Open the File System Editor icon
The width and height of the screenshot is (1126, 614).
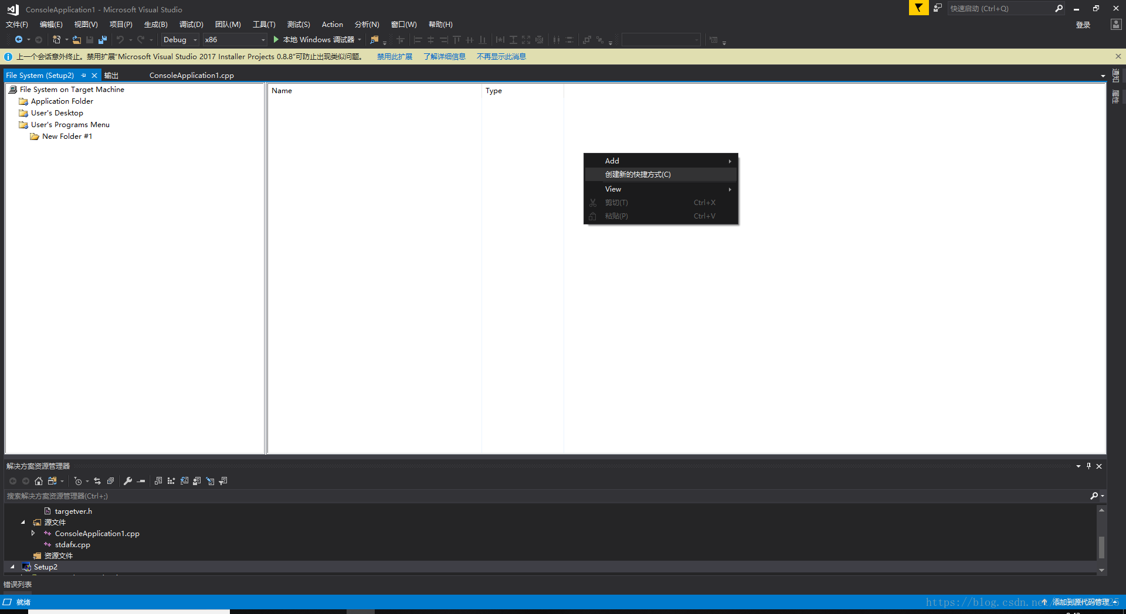point(158,481)
